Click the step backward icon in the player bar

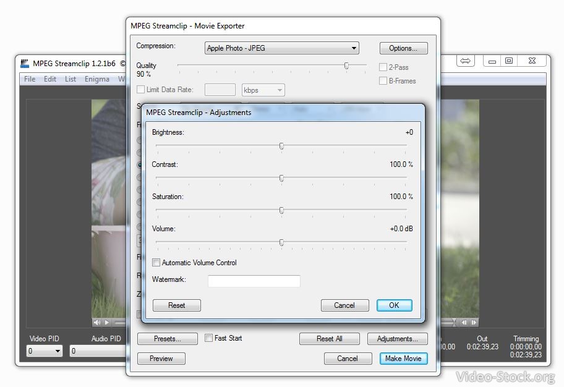(464, 323)
